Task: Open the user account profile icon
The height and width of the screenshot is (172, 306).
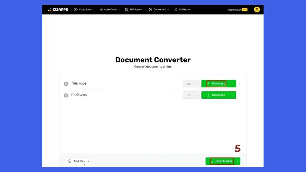Action: (x=257, y=9)
